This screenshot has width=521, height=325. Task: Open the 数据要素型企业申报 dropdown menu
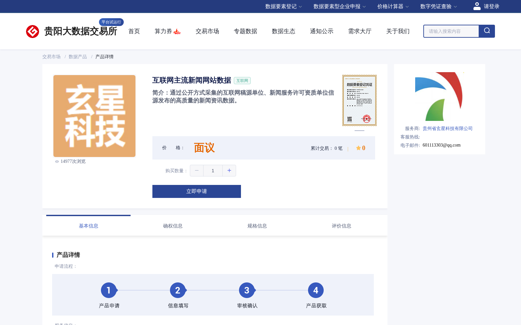click(340, 6)
